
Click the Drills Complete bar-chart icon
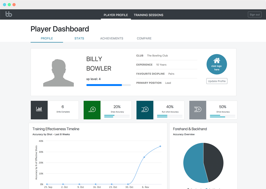coord(39,109)
